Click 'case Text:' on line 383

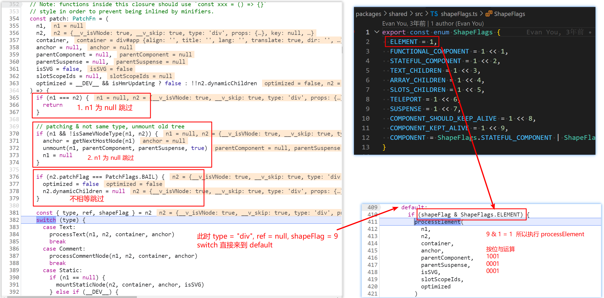click(59, 227)
